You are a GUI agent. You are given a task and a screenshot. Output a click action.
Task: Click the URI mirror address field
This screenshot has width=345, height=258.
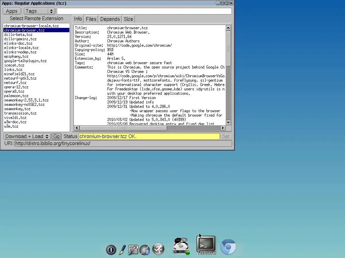click(123, 143)
